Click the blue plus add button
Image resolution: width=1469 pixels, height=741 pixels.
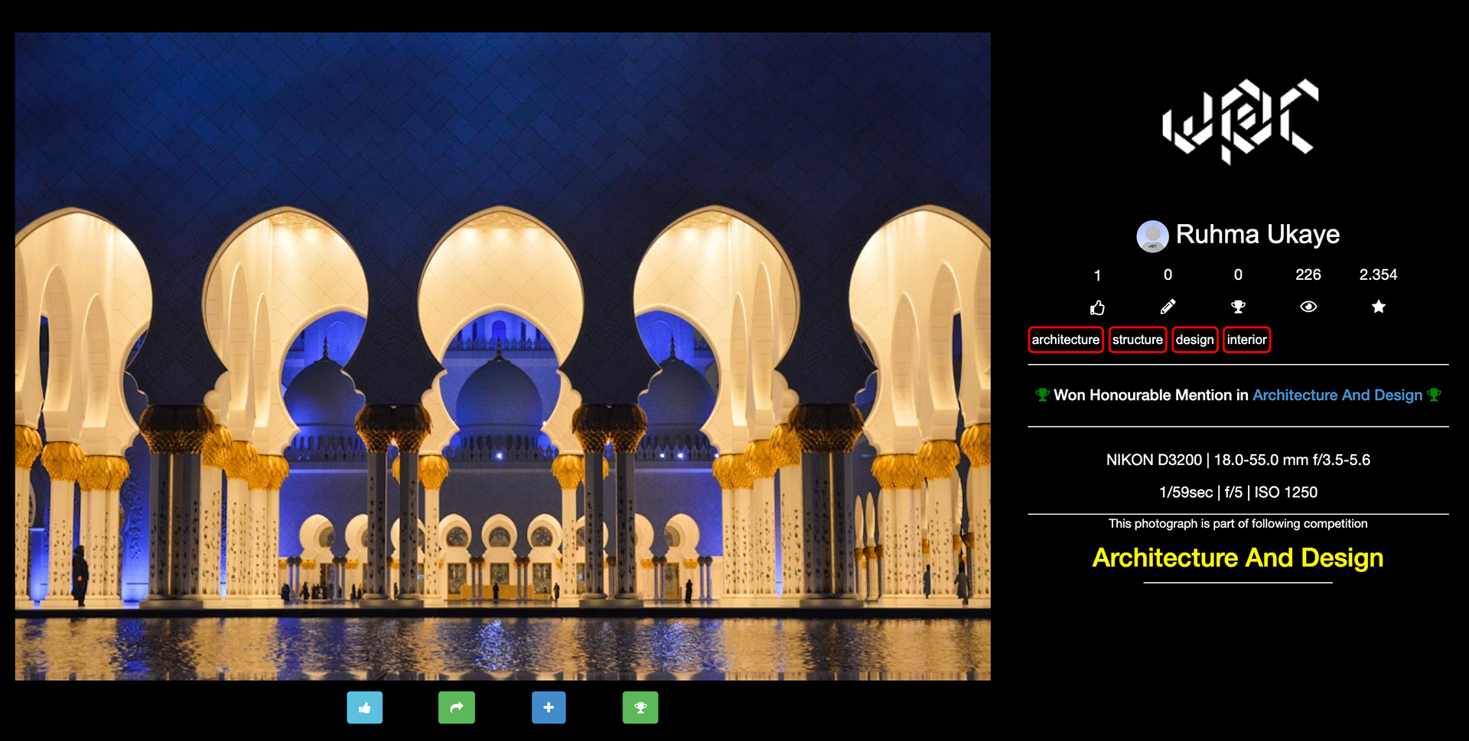click(x=549, y=707)
